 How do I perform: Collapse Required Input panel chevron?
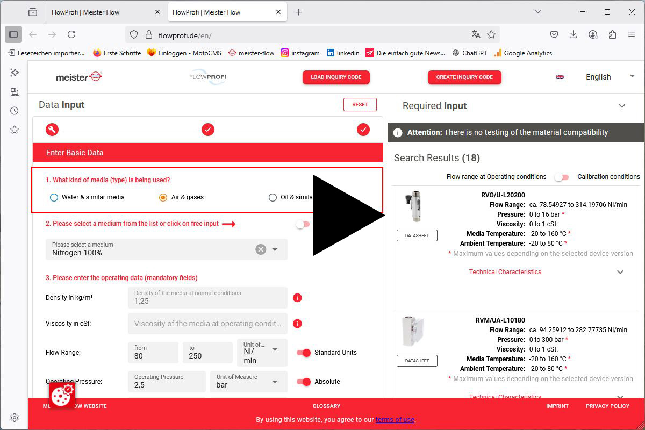click(622, 106)
